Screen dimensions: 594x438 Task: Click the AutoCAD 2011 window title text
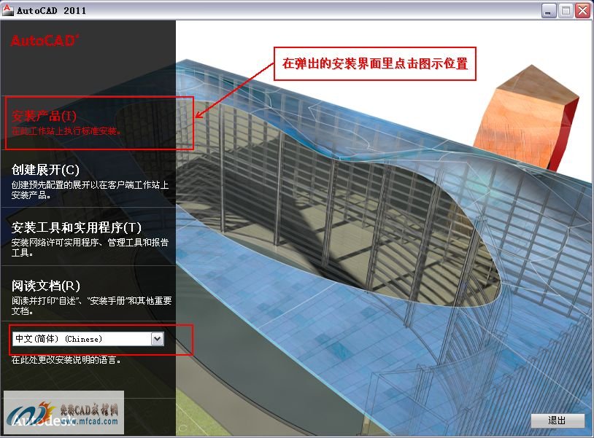52,11
